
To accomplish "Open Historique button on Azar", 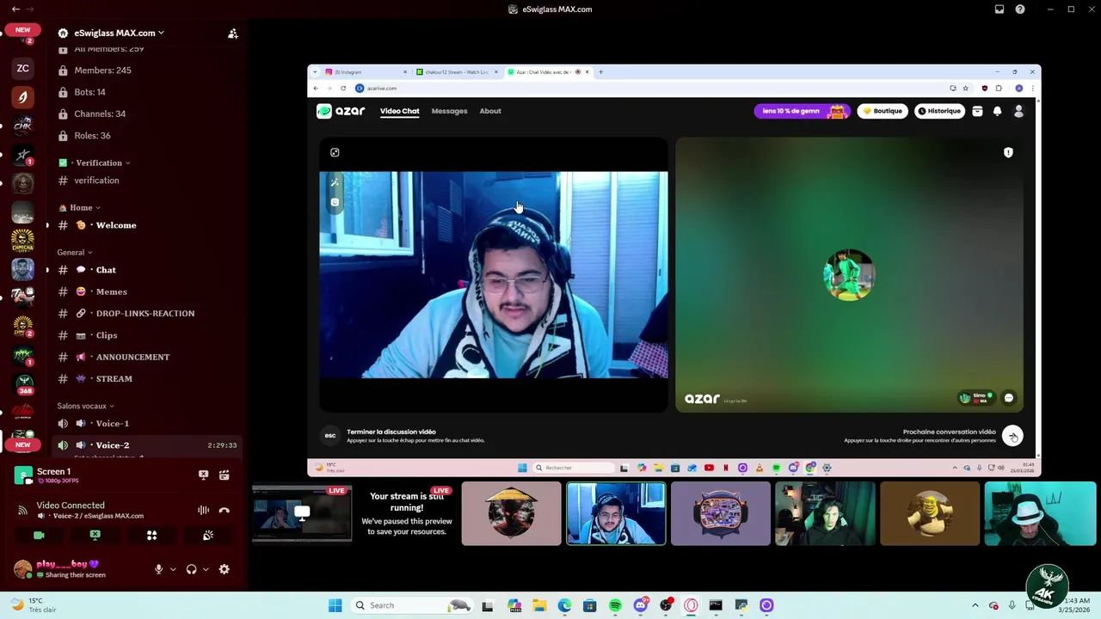I will 939,111.
